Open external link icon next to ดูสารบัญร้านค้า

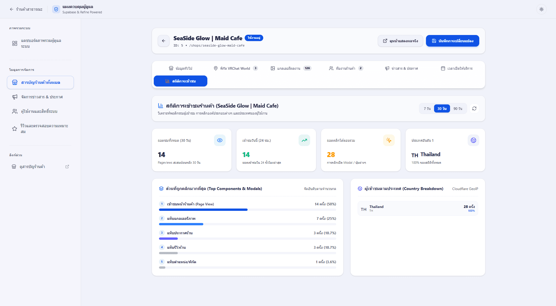tap(67, 167)
